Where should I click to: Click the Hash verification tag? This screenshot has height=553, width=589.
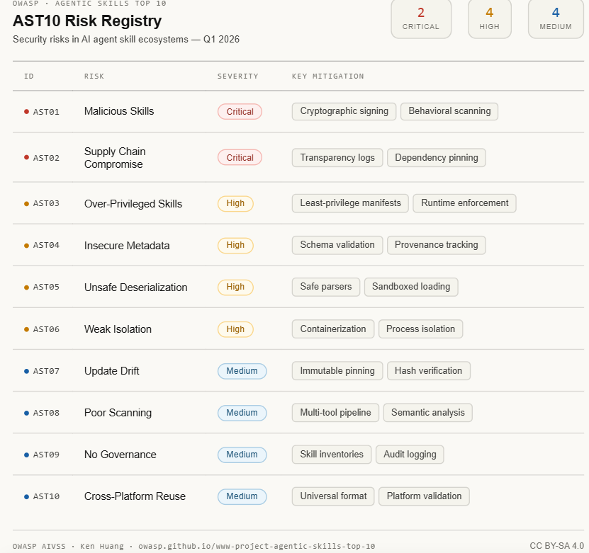point(429,370)
